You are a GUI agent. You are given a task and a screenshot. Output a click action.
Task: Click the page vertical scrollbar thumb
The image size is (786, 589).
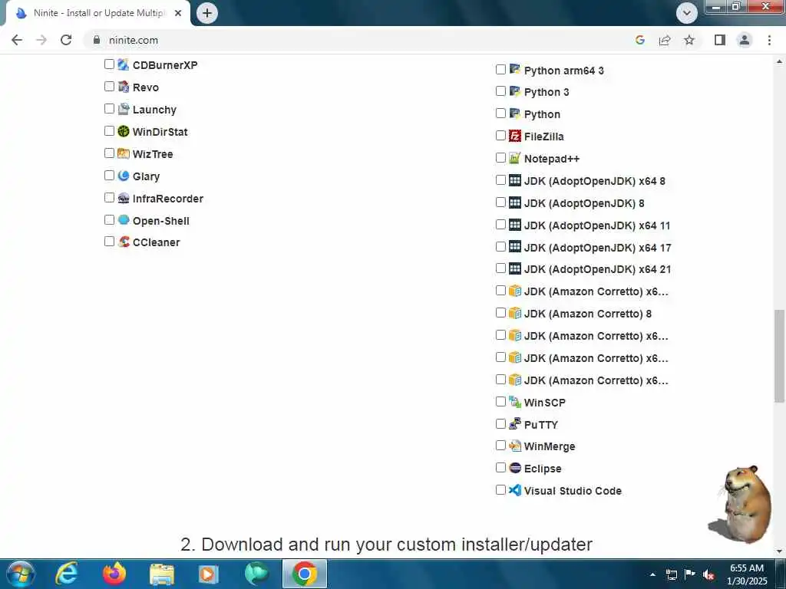click(779, 356)
